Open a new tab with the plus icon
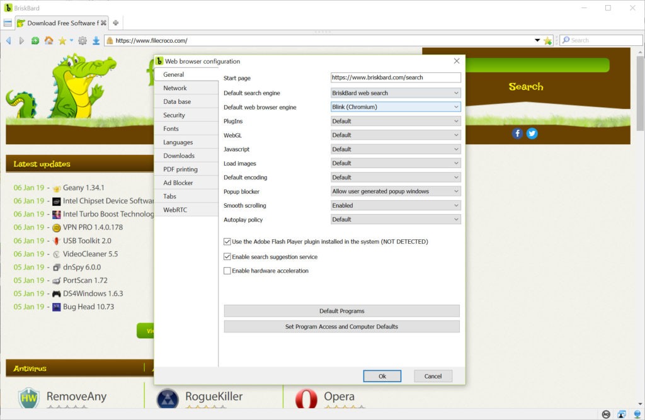645x420 pixels. click(x=115, y=23)
